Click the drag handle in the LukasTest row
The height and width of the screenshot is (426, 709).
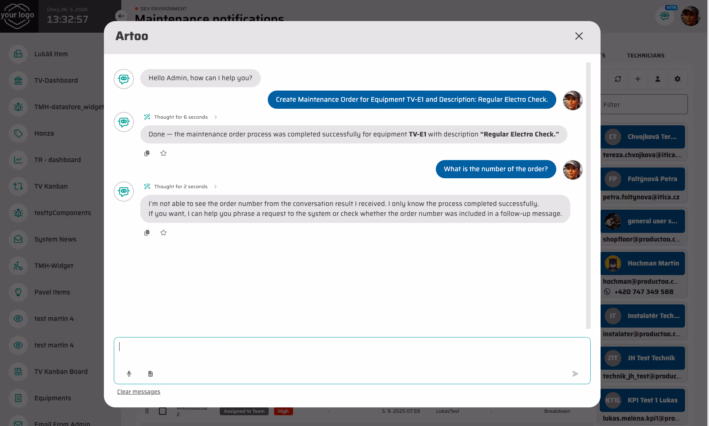pos(147,411)
